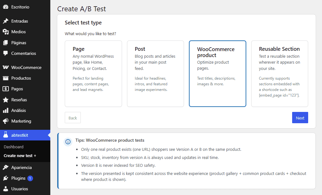The image size is (322, 195).
Task: Click 'Perfect for landing pages' description
Action: coord(91,84)
